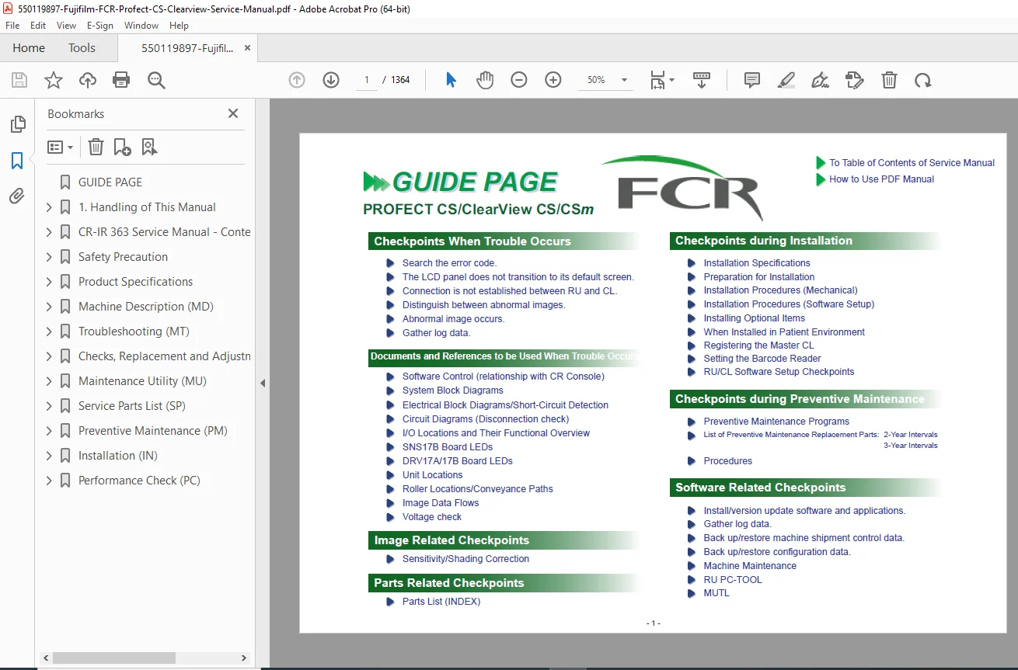Open the 'Preventive Maintenance Programs' link

[x=776, y=422]
